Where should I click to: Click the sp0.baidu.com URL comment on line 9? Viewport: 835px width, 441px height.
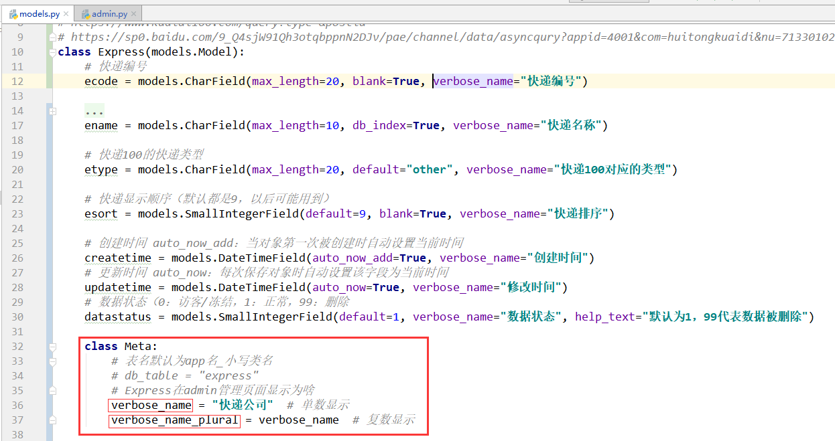tap(446, 37)
